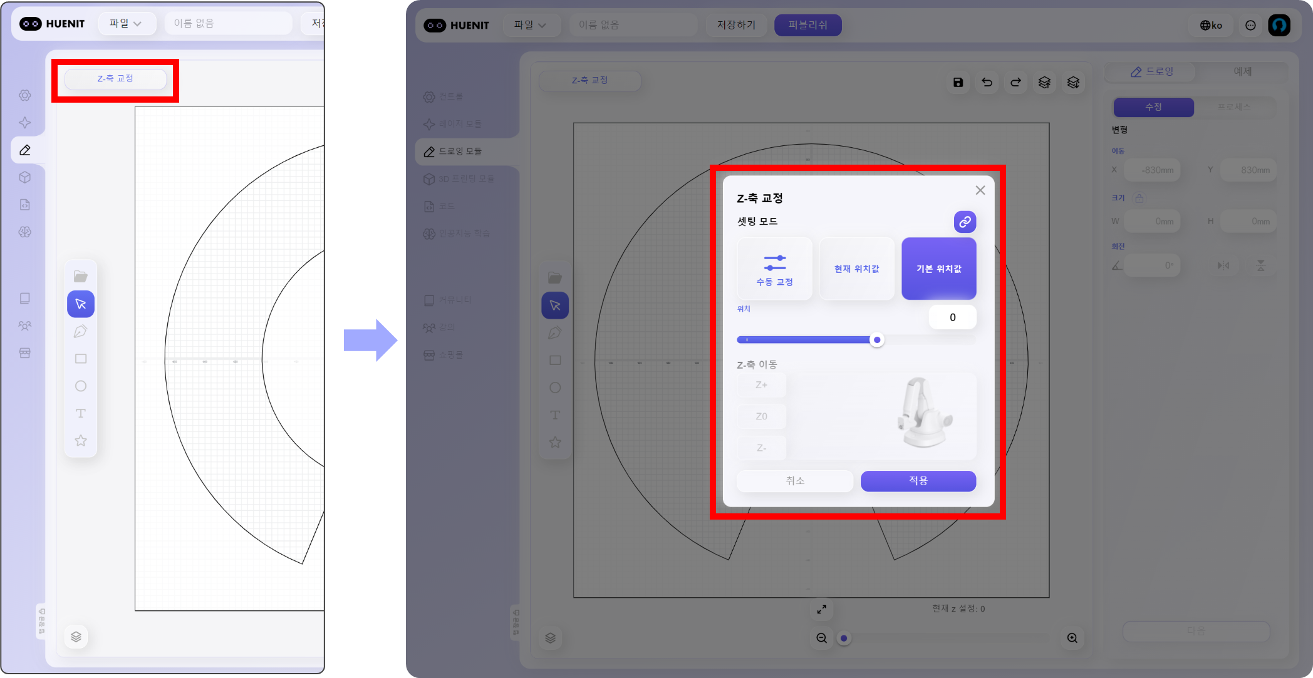The height and width of the screenshot is (678, 1313).
Task: Open the 파일 menu in left panel
Action: pyautogui.click(x=125, y=24)
